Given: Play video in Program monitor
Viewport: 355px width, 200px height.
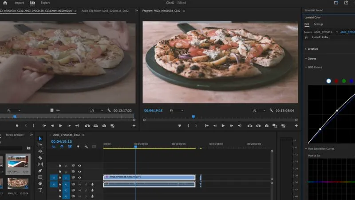Looking at the screenshot, I should [223, 126].
